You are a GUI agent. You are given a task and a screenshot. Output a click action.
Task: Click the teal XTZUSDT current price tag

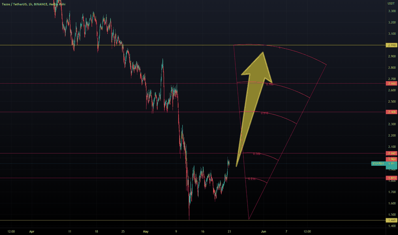point(384,164)
